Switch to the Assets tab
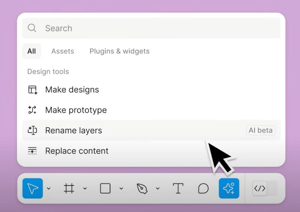This screenshot has height=212, width=300. [63, 51]
